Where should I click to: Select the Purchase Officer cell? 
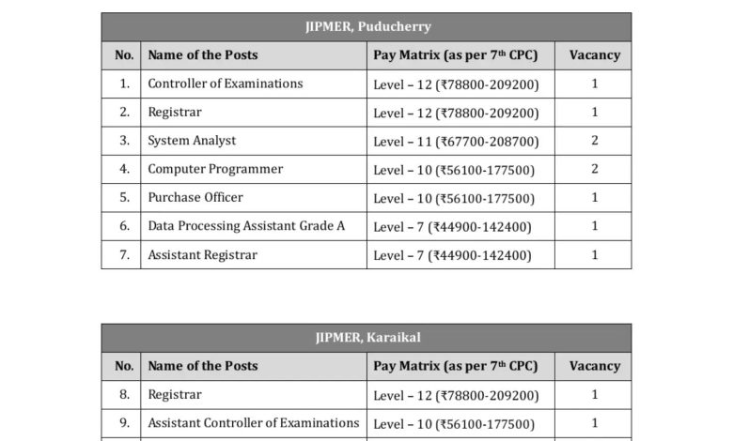254,198
